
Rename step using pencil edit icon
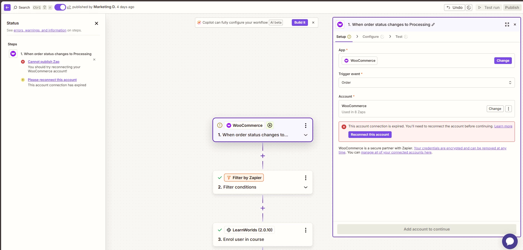tap(433, 24)
